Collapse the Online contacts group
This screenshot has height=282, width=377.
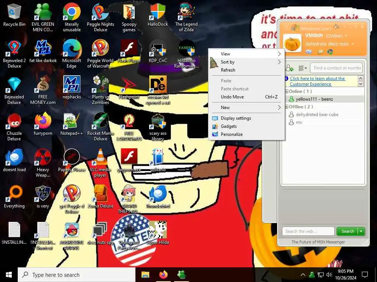tap(286, 91)
